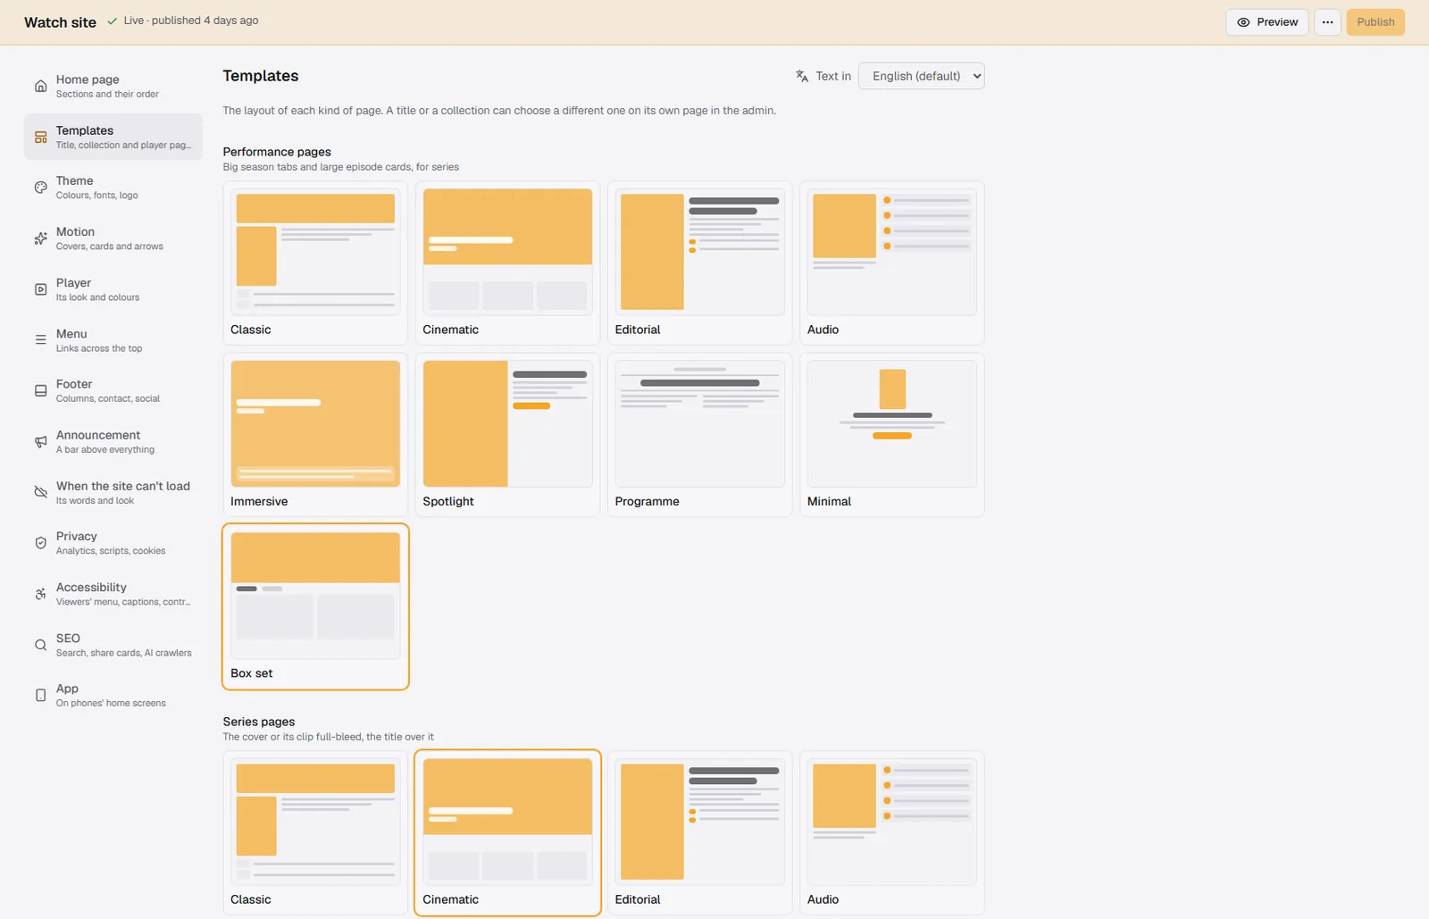This screenshot has height=919, width=1429.
Task: Click the eye icon in Preview button
Action: [x=1243, y=22]
